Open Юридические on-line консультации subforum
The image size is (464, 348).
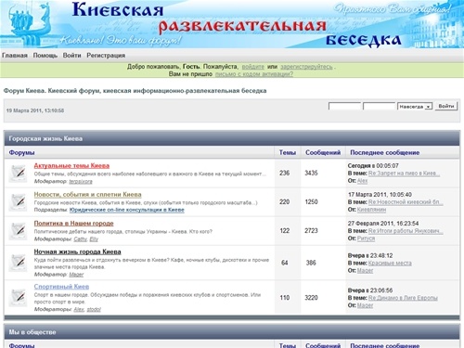[127, 210]
